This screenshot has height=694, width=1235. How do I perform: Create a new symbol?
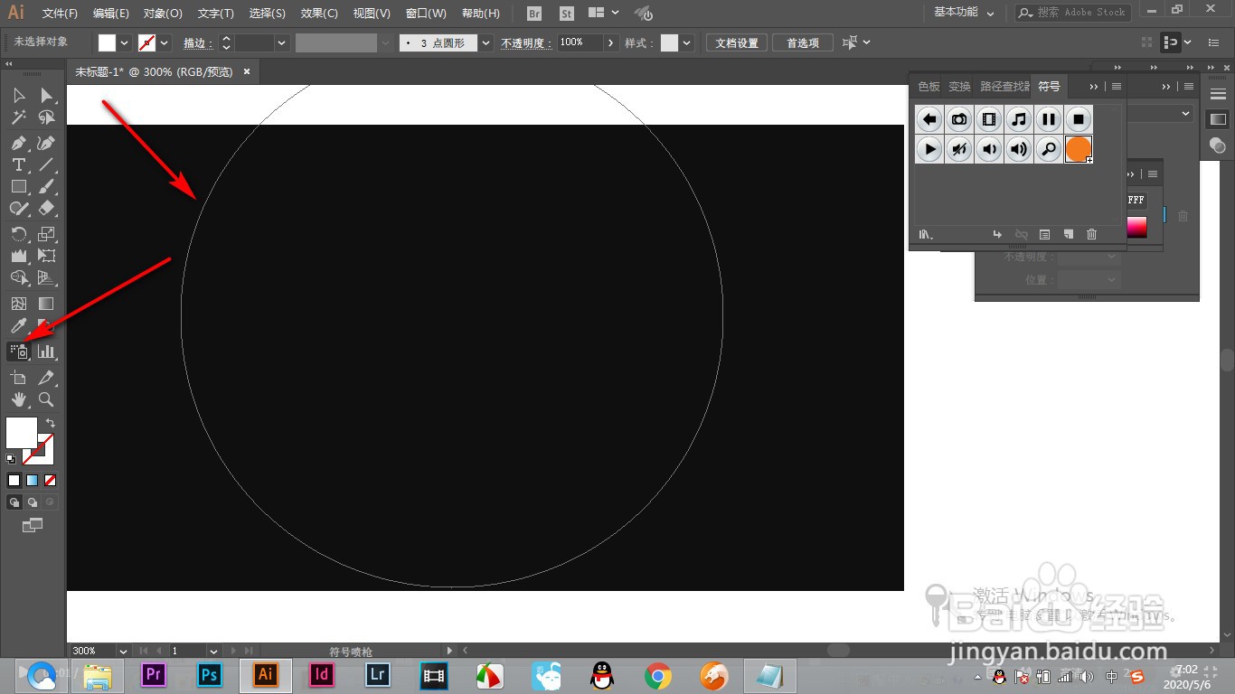coord(1068,234)
